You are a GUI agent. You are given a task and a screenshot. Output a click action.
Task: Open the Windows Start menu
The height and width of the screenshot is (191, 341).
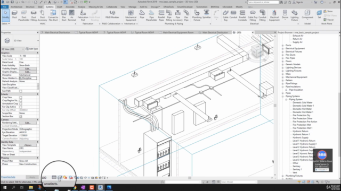pyautogui.click(x=5, y=187)
